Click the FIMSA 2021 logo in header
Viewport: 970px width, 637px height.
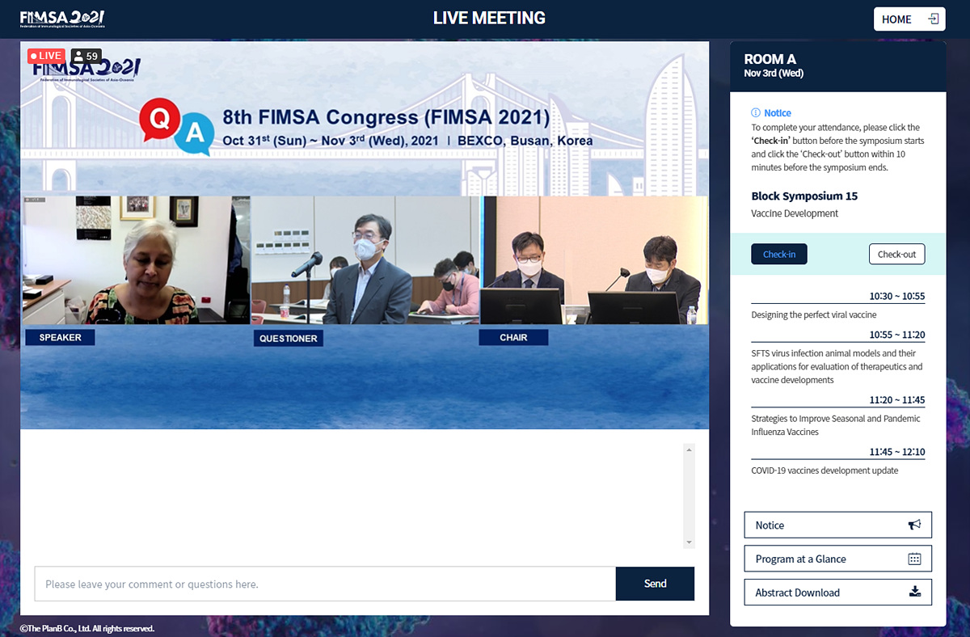[x=62, y=19]
